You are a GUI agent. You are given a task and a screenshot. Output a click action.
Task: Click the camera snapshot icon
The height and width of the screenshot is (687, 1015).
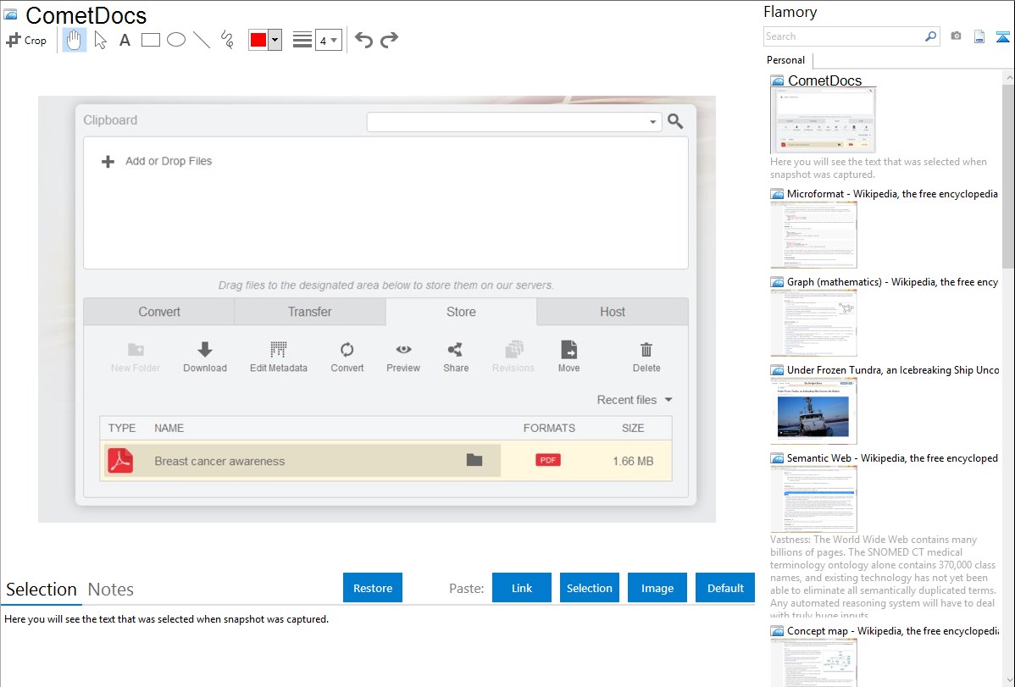coord(956,36)
